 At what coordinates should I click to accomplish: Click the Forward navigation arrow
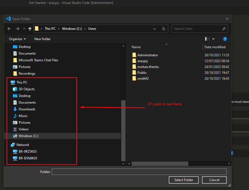coord(18,29)
